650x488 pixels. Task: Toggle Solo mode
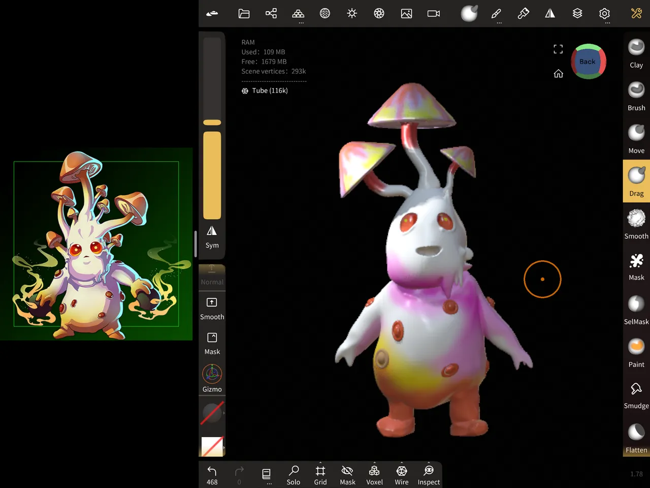pyautogui.click(x=294, y=475)
